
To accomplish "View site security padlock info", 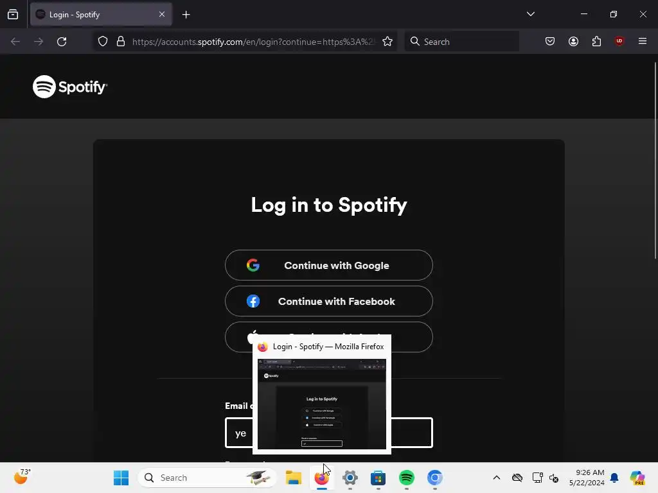I will (121, 42).
